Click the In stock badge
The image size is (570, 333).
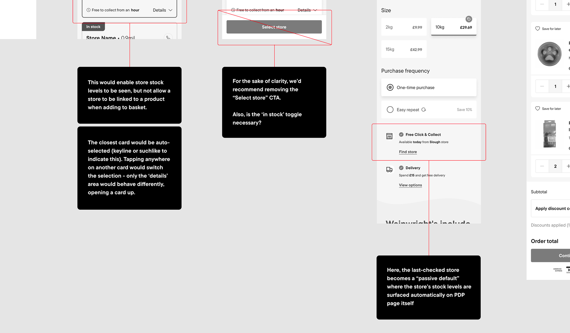click(x=93, y=27)
